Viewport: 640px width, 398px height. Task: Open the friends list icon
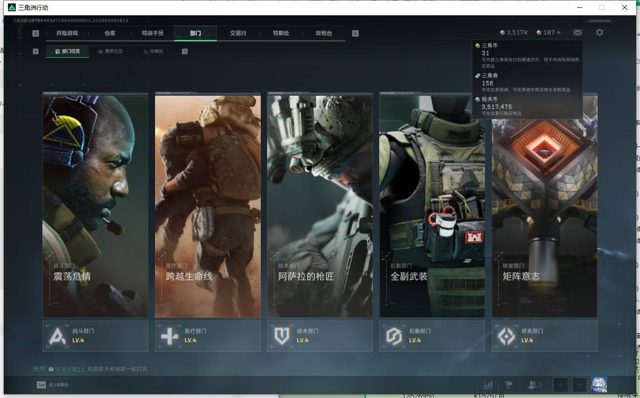(534, 385)
